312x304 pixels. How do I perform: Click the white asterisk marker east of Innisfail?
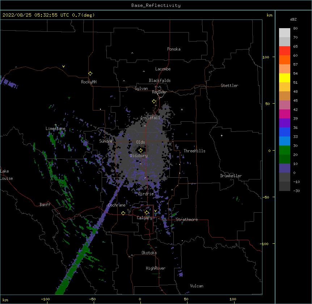[182, 109]
